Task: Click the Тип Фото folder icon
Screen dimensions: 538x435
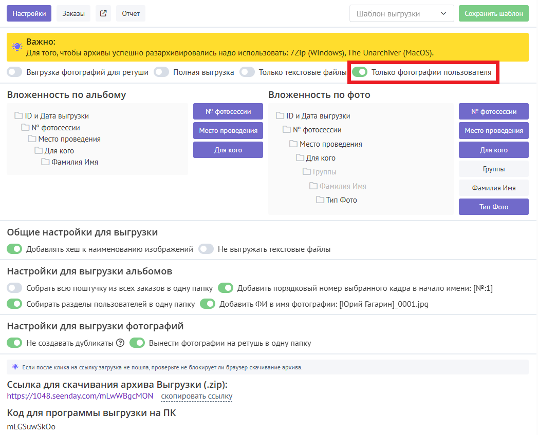Action: point(320,200)
